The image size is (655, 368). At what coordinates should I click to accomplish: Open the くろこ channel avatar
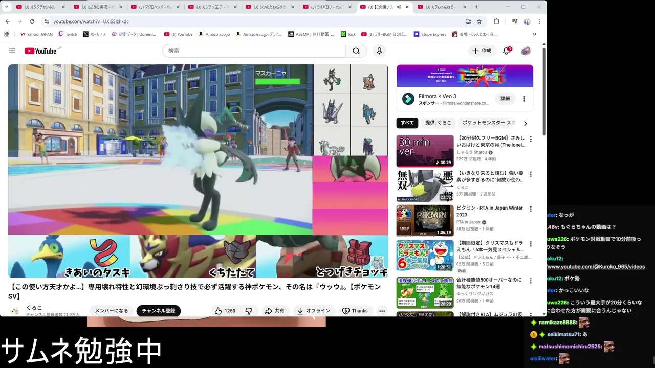pos(15,311)
